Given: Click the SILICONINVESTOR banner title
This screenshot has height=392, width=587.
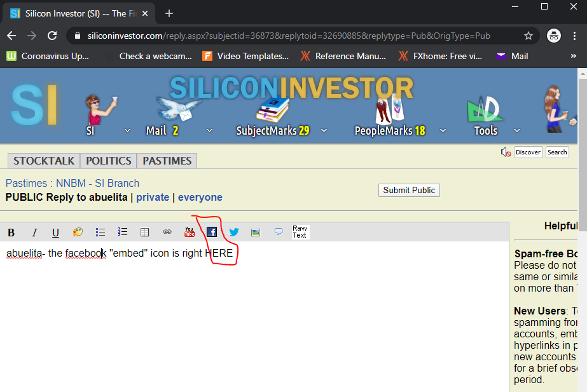Looking at the screenshot, I should point(291,88).
